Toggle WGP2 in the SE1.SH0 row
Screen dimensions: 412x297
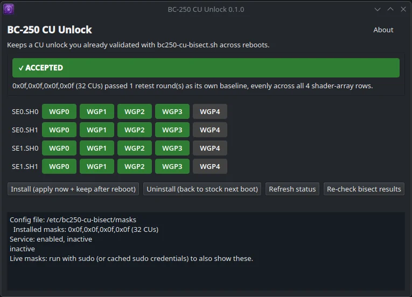click(x=135, y=148)
